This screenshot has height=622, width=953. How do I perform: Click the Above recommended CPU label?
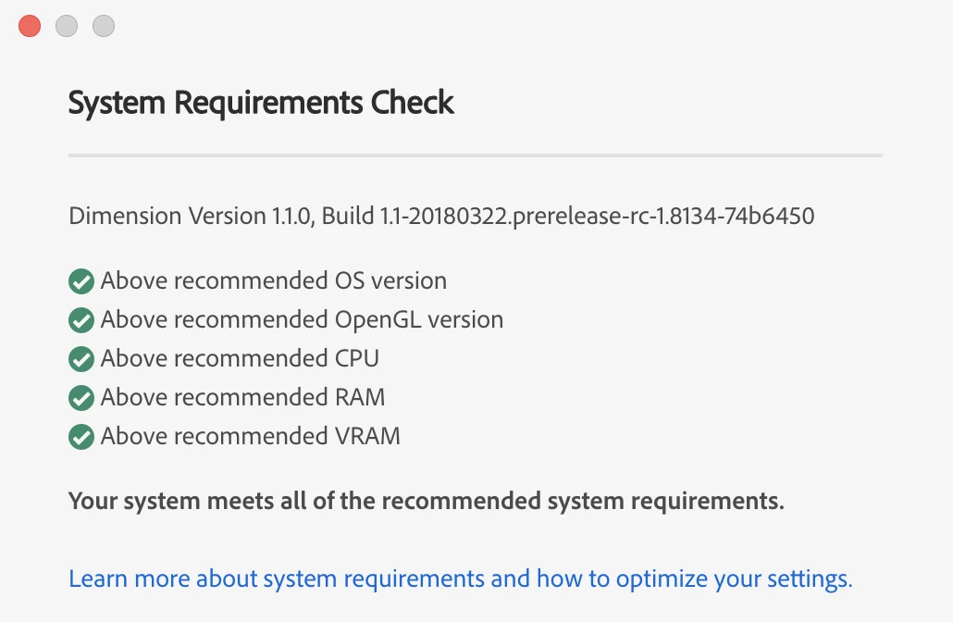[240, 359]
